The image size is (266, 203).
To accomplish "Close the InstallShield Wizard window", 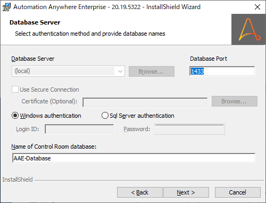I will point(257,7).
